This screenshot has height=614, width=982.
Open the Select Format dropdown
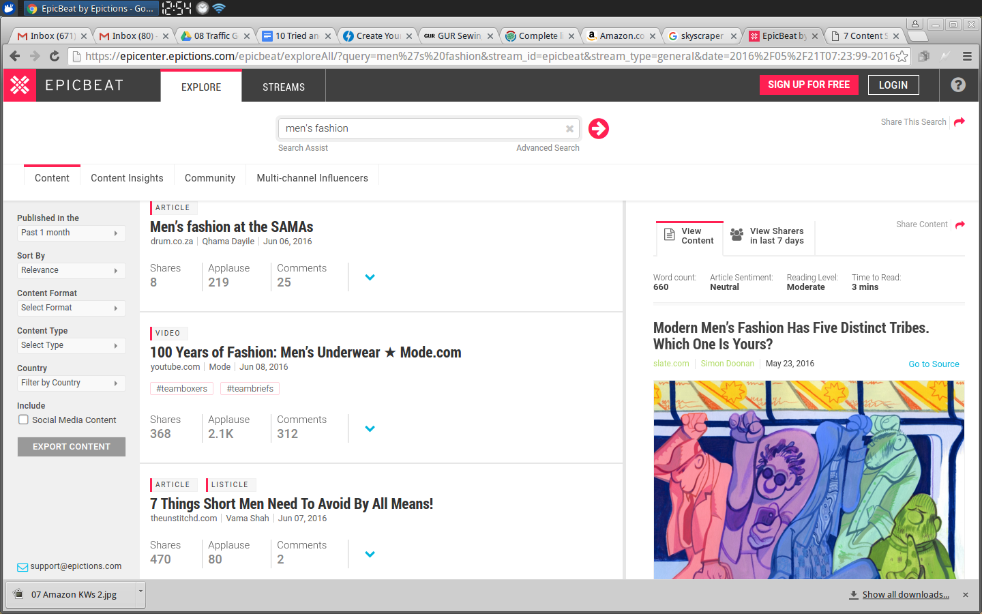pos(72,308)
